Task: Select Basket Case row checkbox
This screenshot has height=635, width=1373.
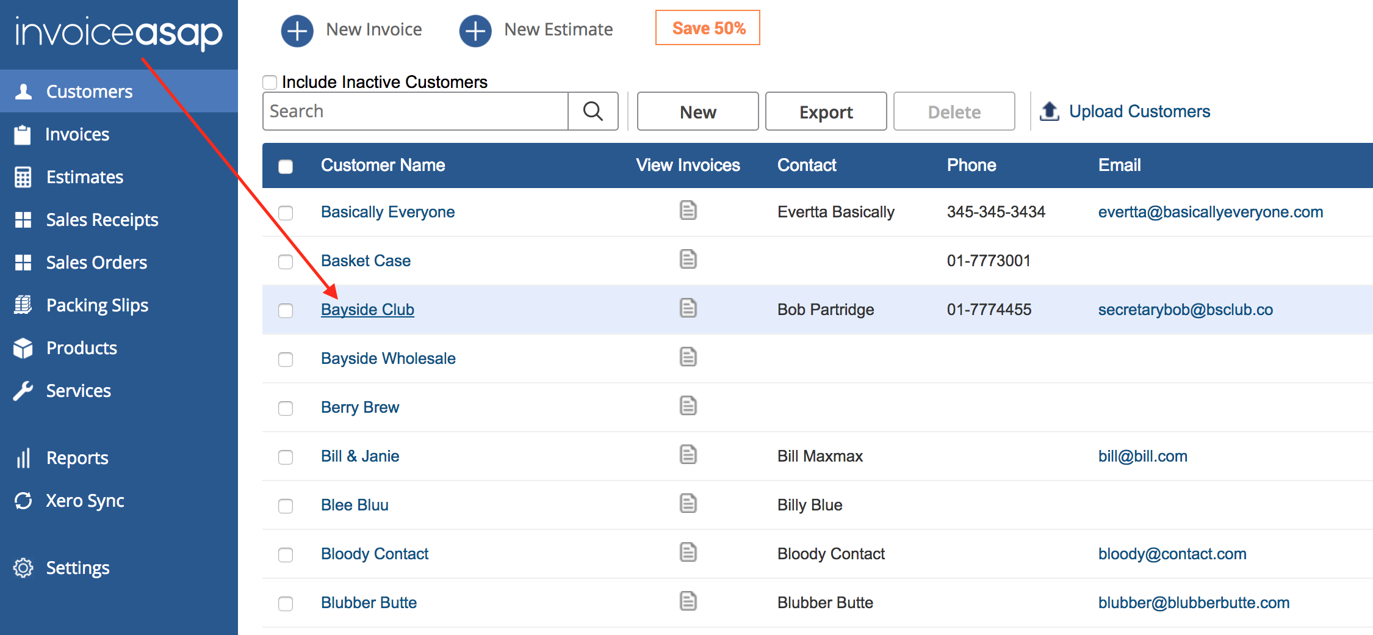Action: (286, 261)
